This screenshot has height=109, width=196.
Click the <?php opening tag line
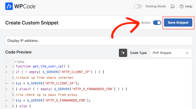tap(20, 62)
